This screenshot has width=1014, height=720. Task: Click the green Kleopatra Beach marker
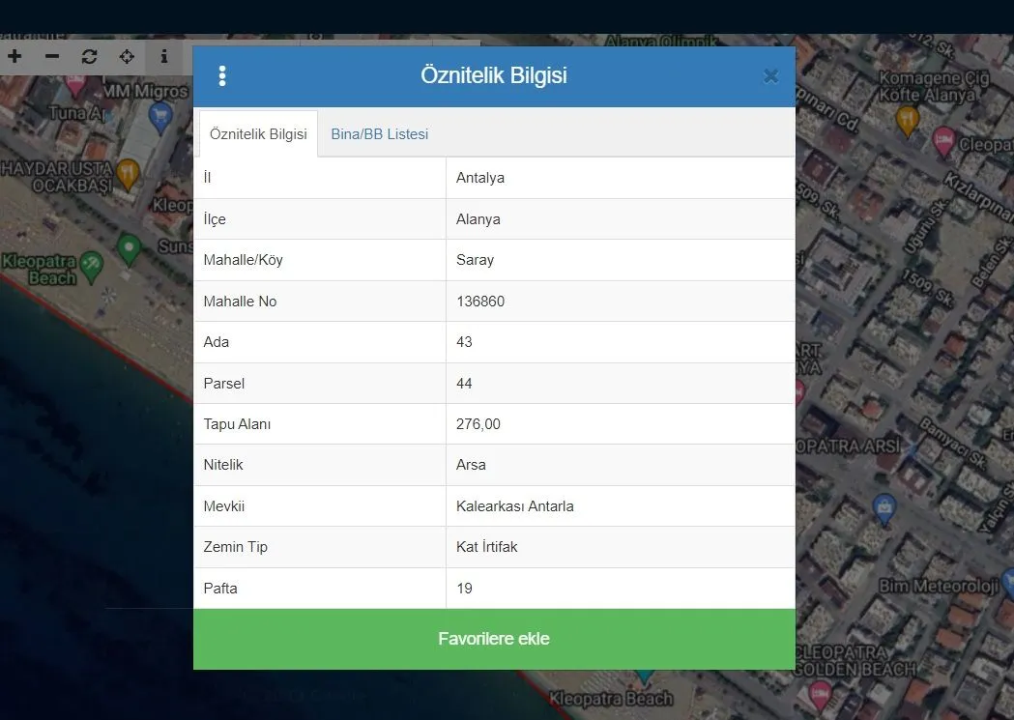click(129, 248)
